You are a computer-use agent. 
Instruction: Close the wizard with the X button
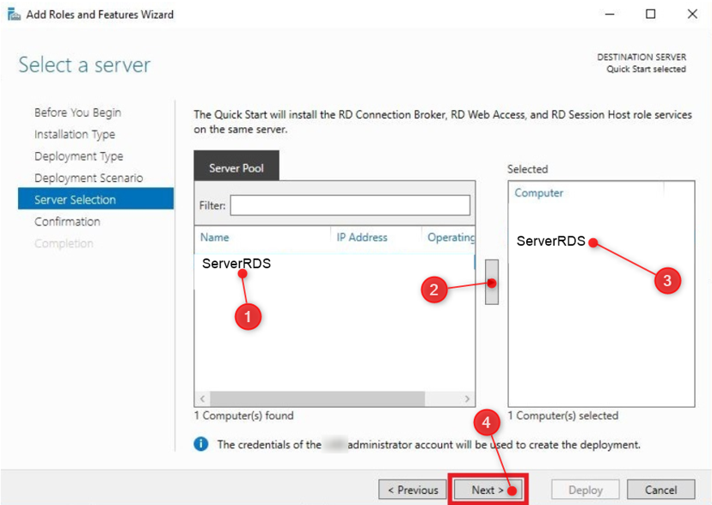click(691, 15)
